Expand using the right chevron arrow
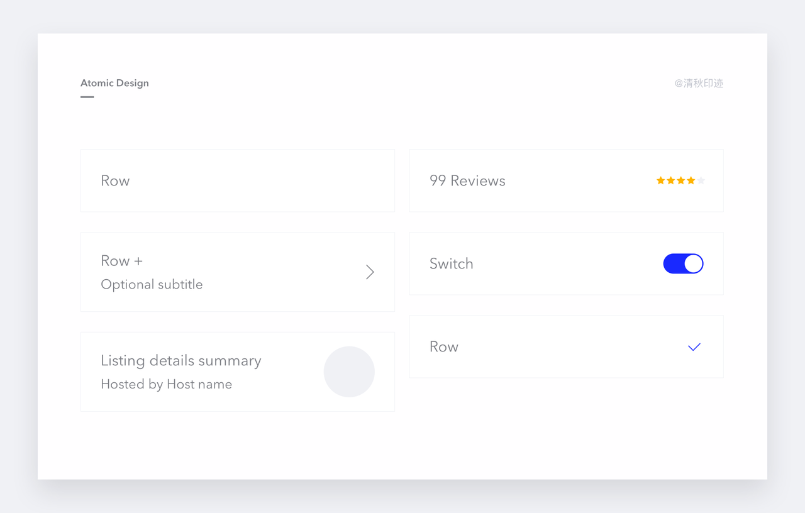This screenshot has height=513, width=805. 370,272
